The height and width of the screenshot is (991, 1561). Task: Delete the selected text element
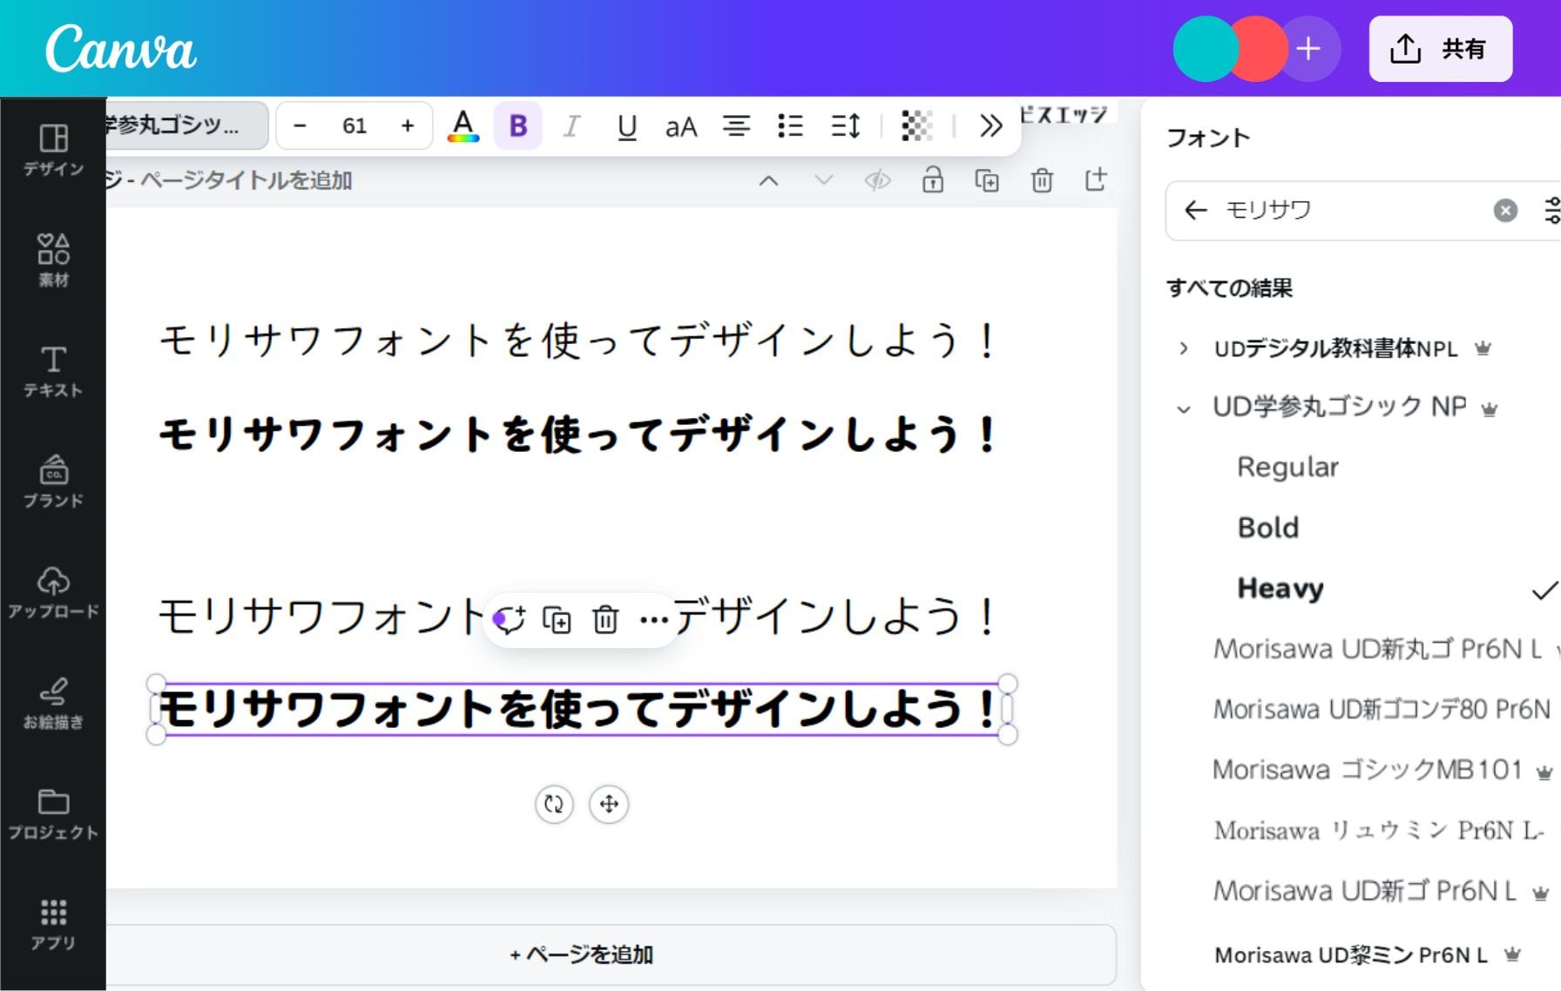[x=605, y=620]
